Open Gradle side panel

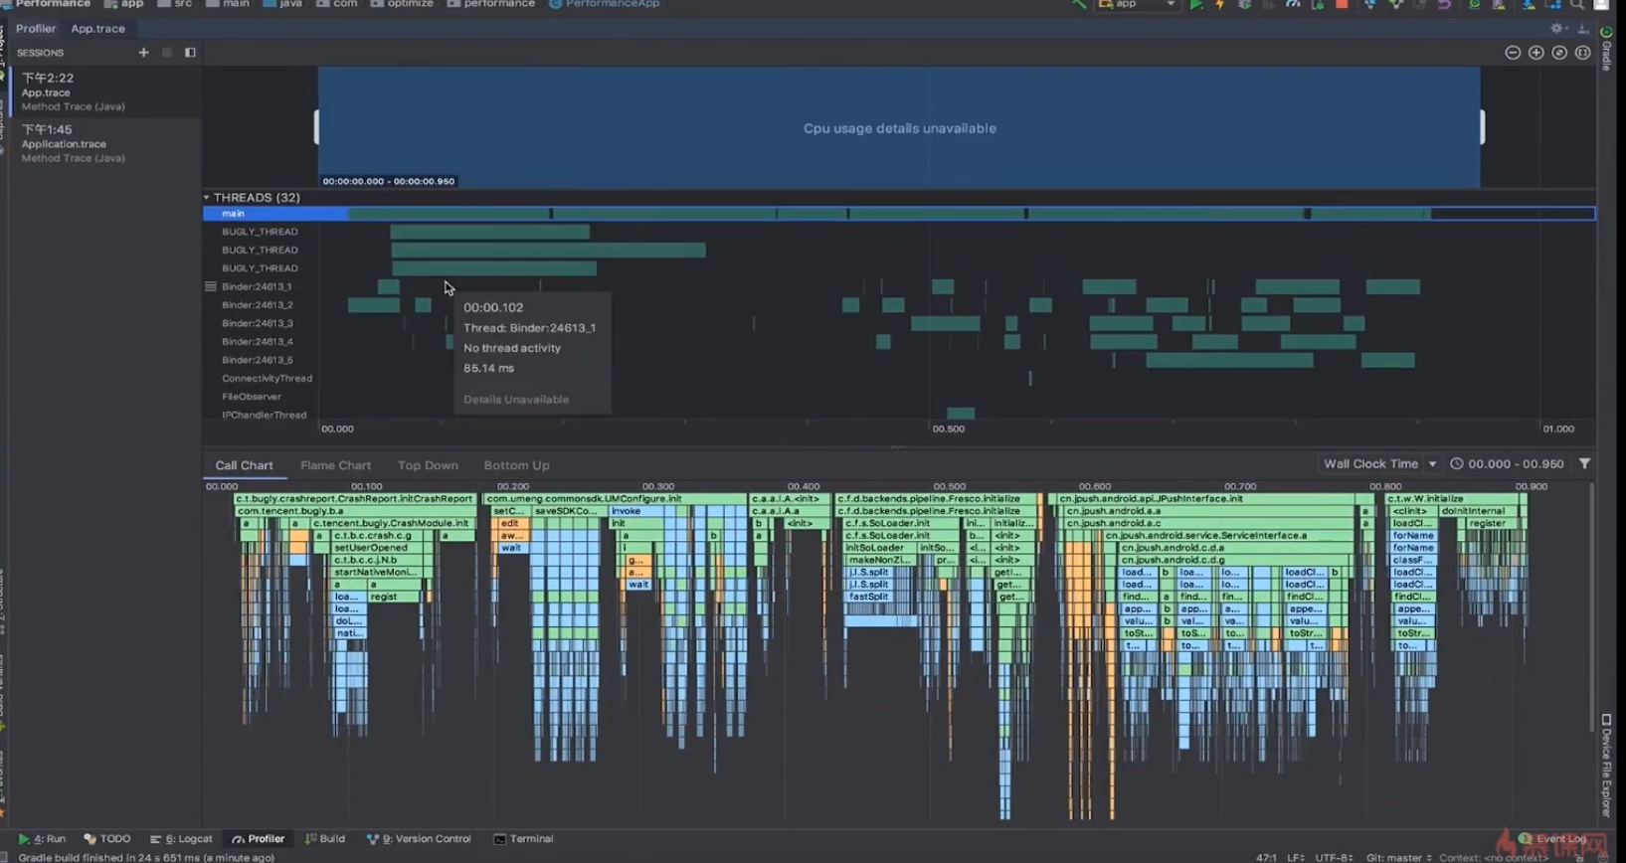click(1607, 48)
